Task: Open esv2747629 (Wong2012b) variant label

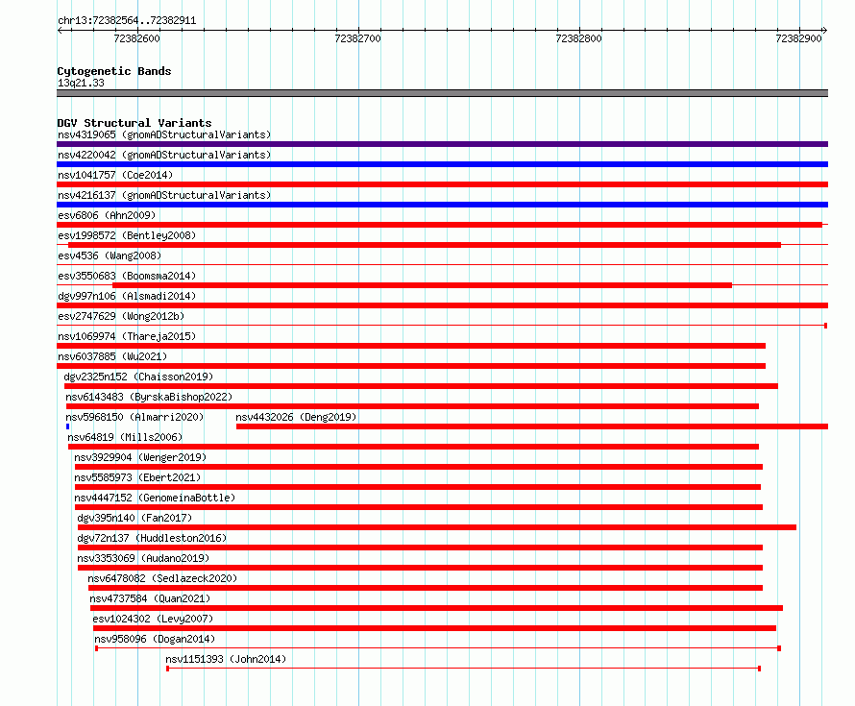Action: tap(121, 316)
